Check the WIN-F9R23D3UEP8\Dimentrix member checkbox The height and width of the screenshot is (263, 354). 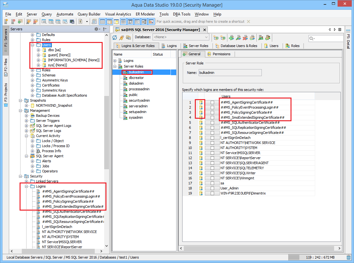click(x=212, y=194)
